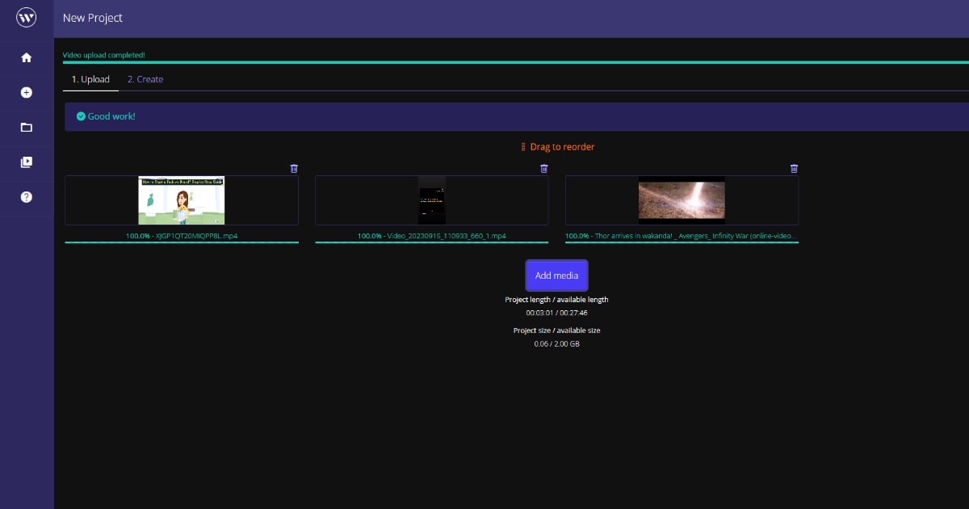Open the video library sidebar icon

point(27,162)
